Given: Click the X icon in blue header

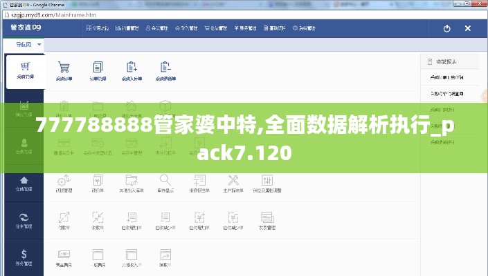Looking at the screenshot, I should pos(468,28).
